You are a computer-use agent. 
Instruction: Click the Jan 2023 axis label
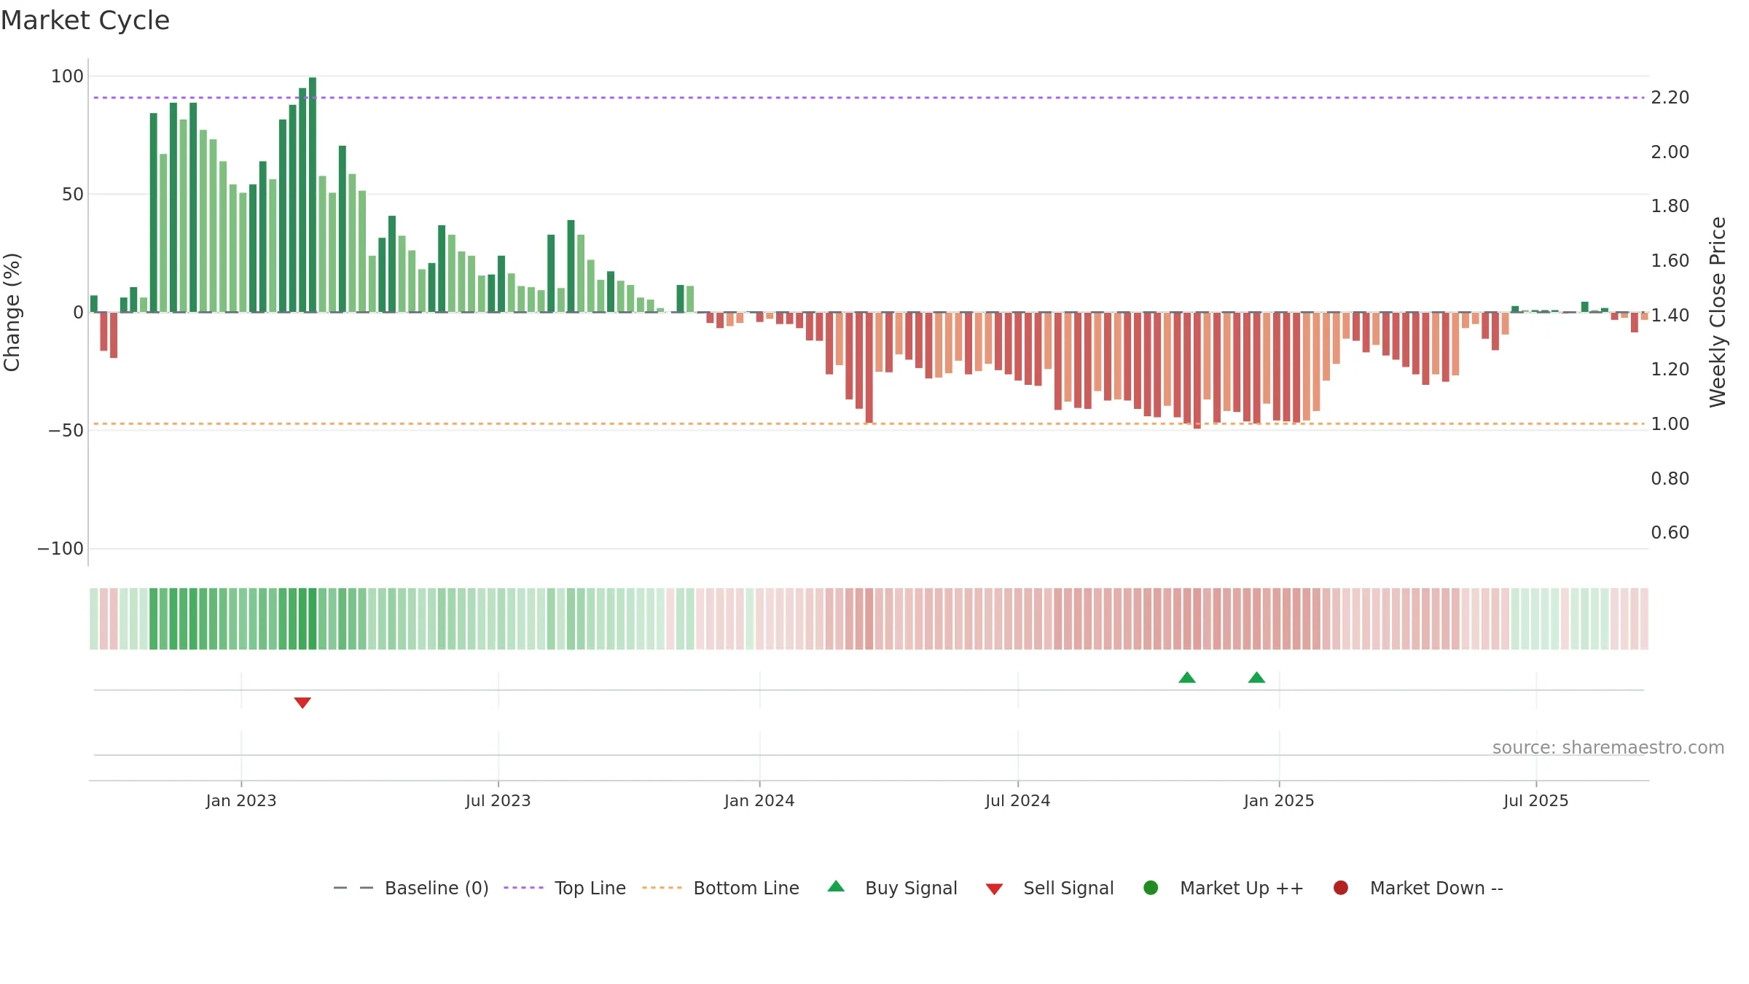click(x=241, y=800)
